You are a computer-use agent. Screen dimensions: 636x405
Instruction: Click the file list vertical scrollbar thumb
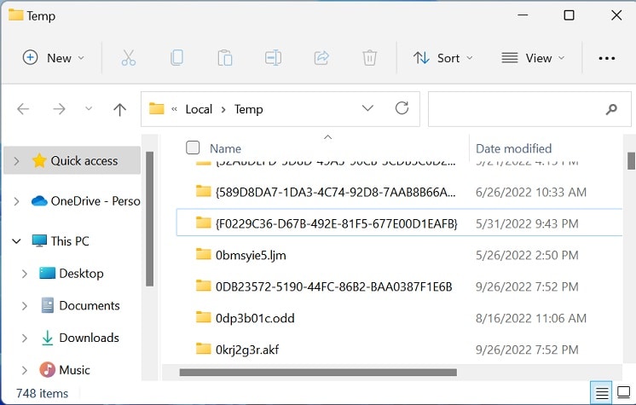(631, 160)
